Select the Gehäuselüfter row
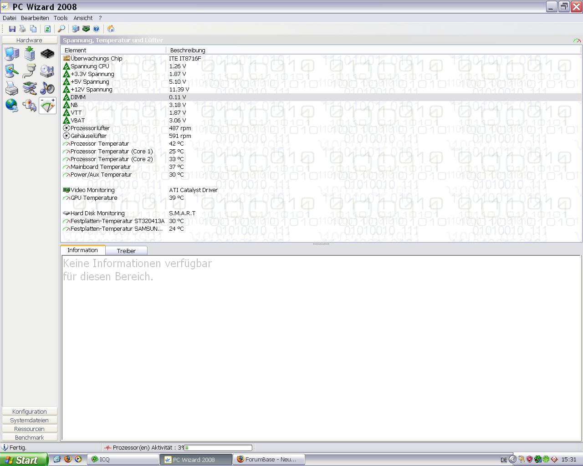Screen dimensions: 583x466 [x=322, y=136]
